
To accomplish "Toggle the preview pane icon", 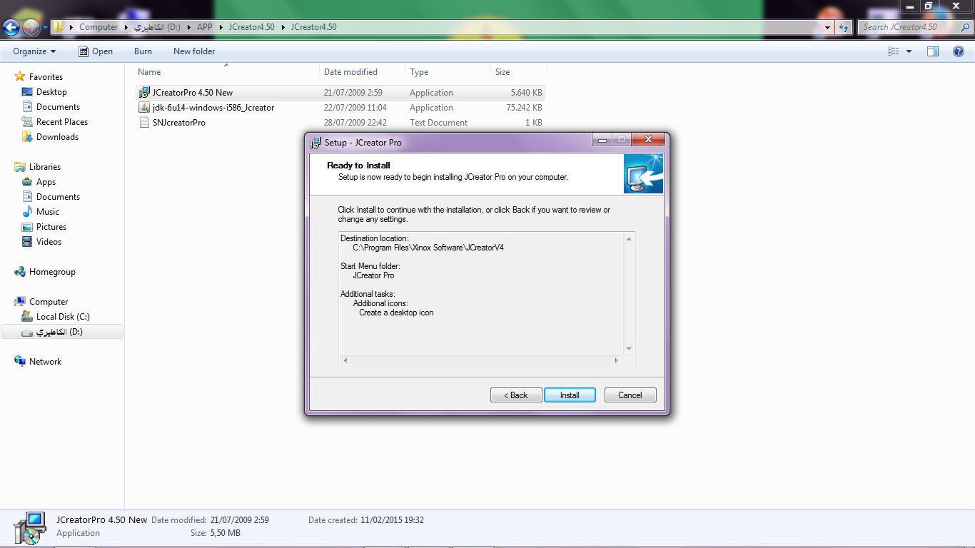I will pos(933,51).
